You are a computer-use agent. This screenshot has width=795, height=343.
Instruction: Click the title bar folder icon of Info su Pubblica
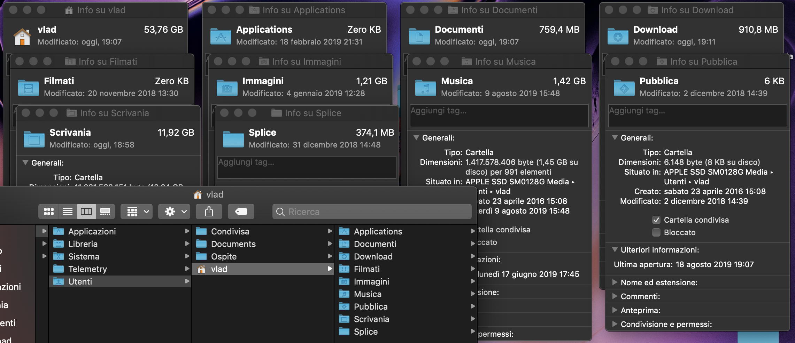click(x=662, y=62)
